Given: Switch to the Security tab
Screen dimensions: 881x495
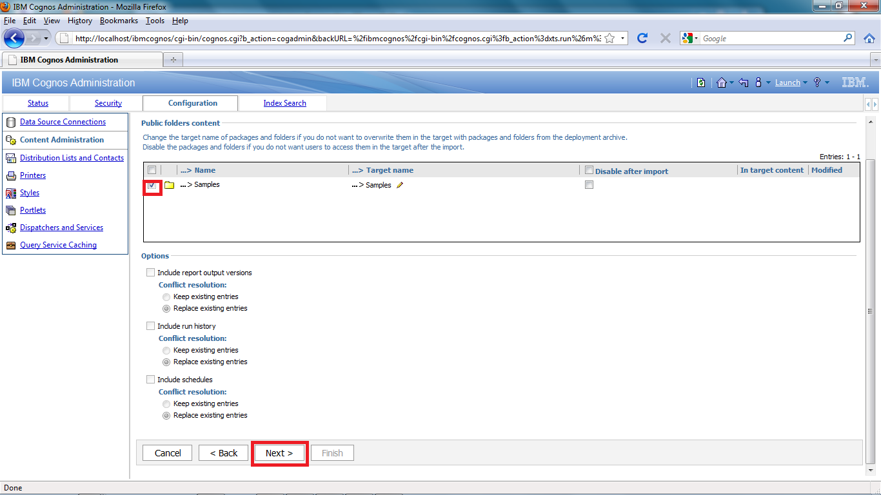Looking at the screenshot, I should tap(108, 103).
